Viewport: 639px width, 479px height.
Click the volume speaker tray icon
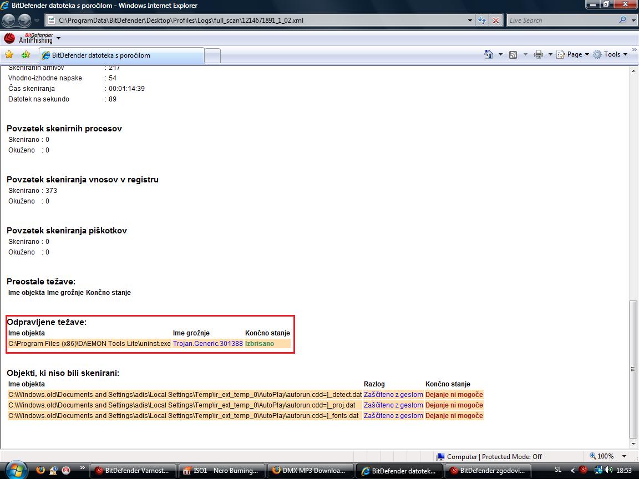click(x=608, y=470)
